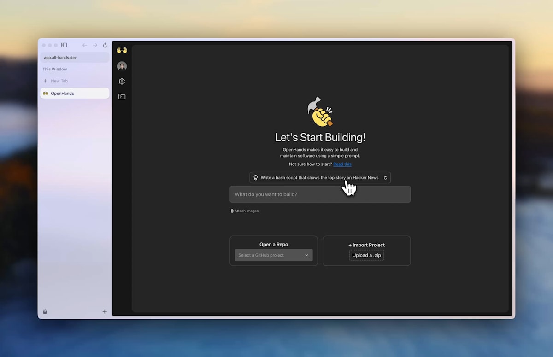Click the paperclip attach icon
The image size is (553, 357).
point(232,211)
